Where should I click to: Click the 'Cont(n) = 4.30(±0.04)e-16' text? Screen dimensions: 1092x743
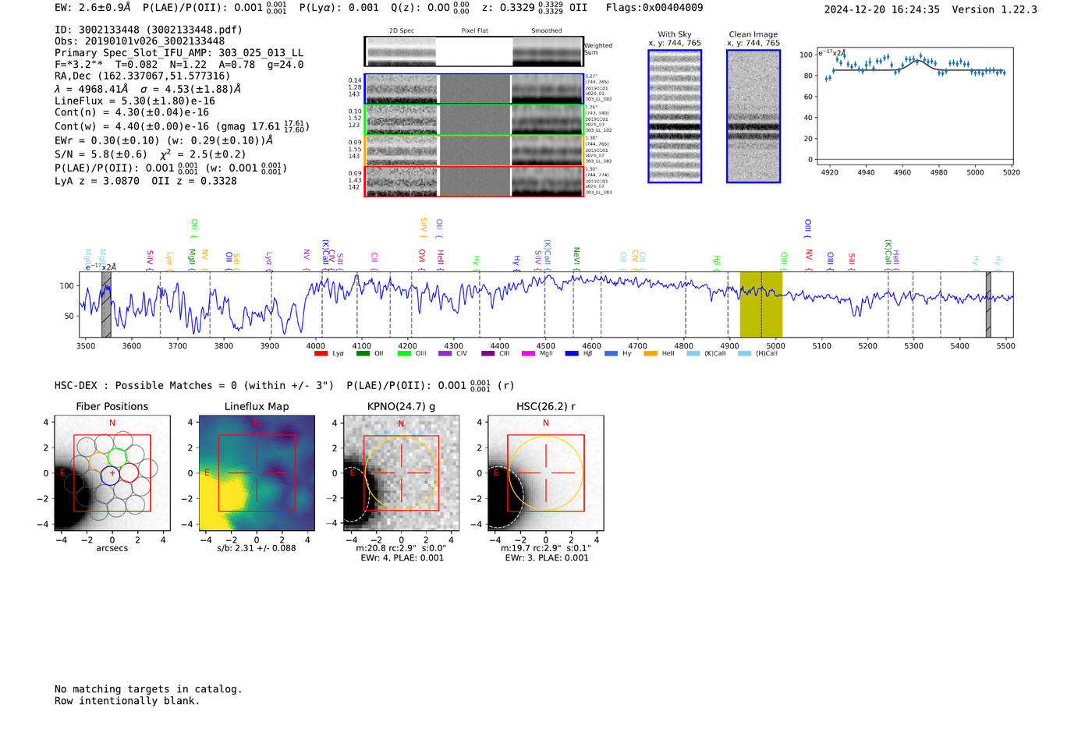click(132, 112)
